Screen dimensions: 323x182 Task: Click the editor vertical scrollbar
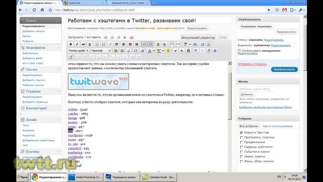230,96
